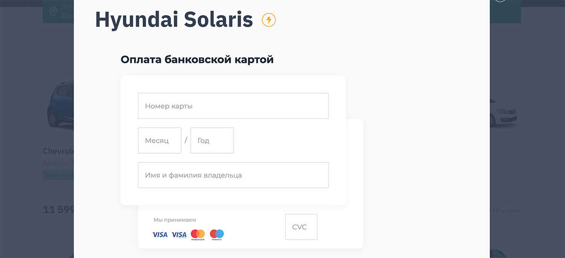Click the Оплата банковской картой heading

[197, 60]
